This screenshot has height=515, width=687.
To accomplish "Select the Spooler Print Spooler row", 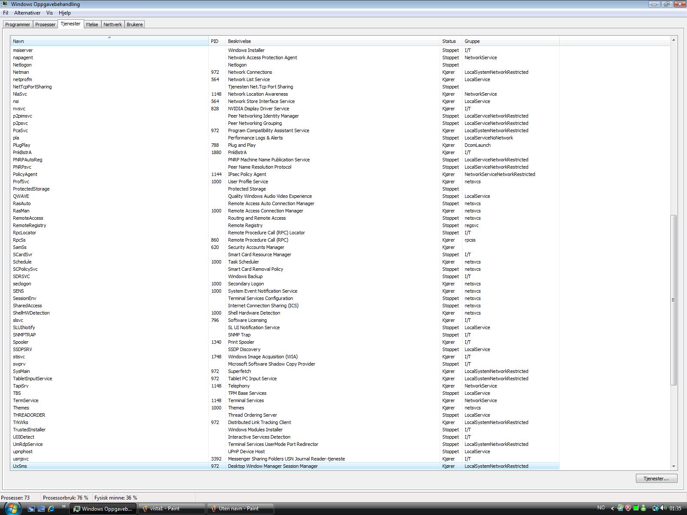I will (x=285, y=342).
